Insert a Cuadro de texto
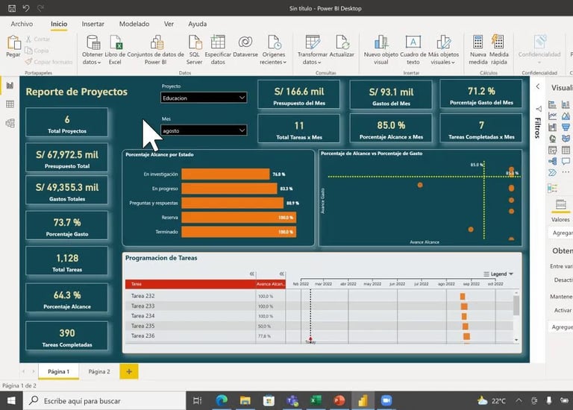The image size is (573, 410). (x=413, y=50)
